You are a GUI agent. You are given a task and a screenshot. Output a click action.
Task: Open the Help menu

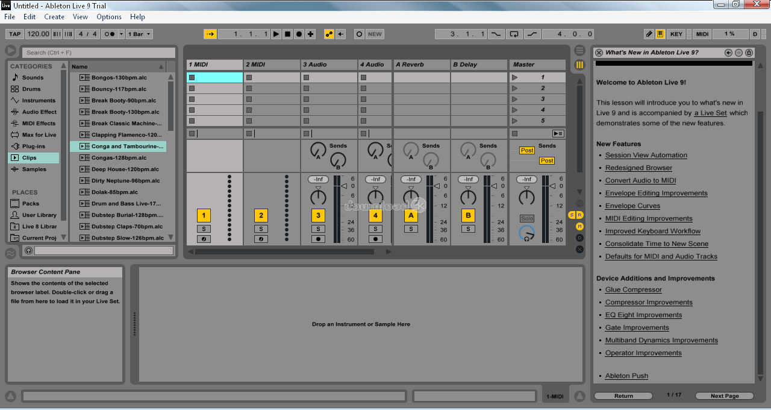pos(137,17)
